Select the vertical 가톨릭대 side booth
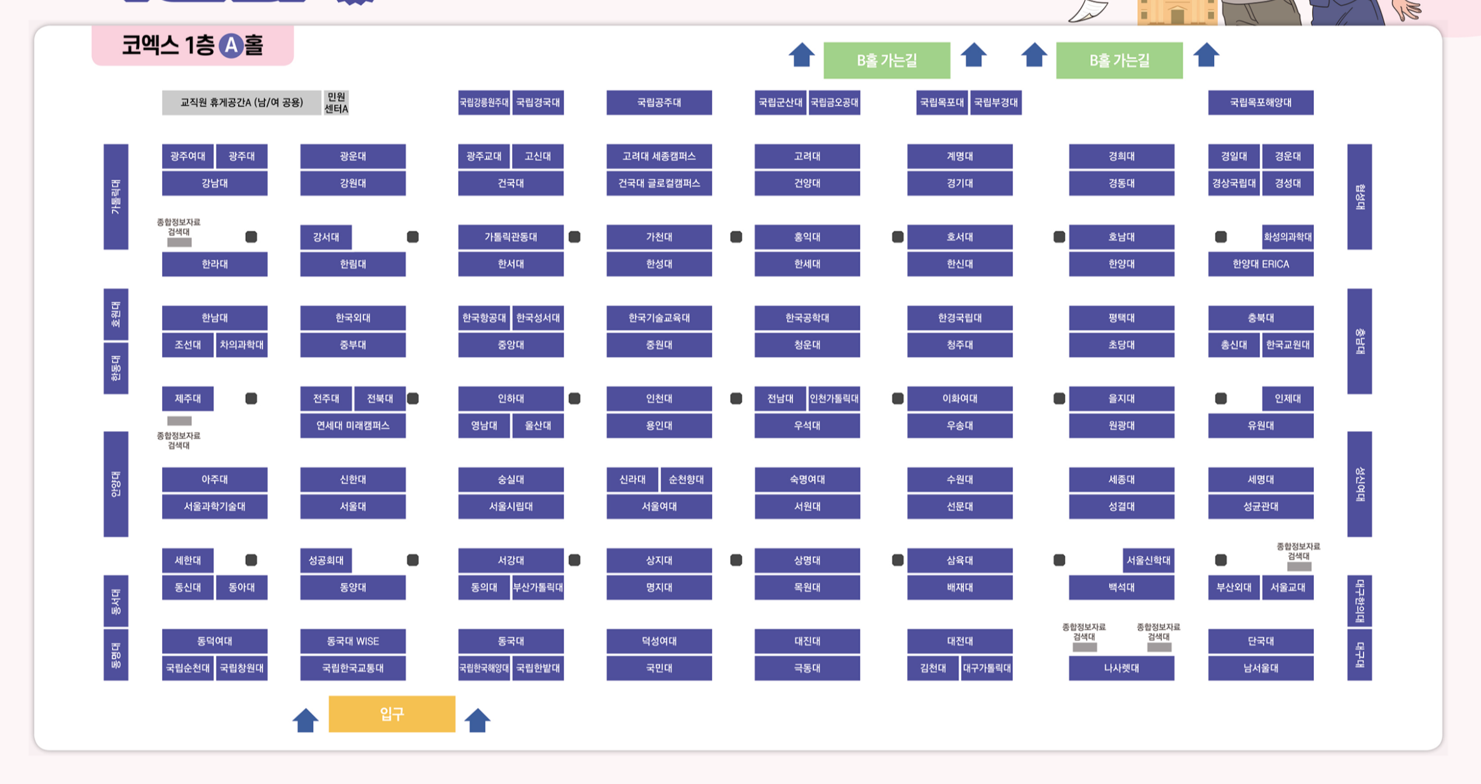Viewport: 1481px width, 784px height. coord(116,197)
